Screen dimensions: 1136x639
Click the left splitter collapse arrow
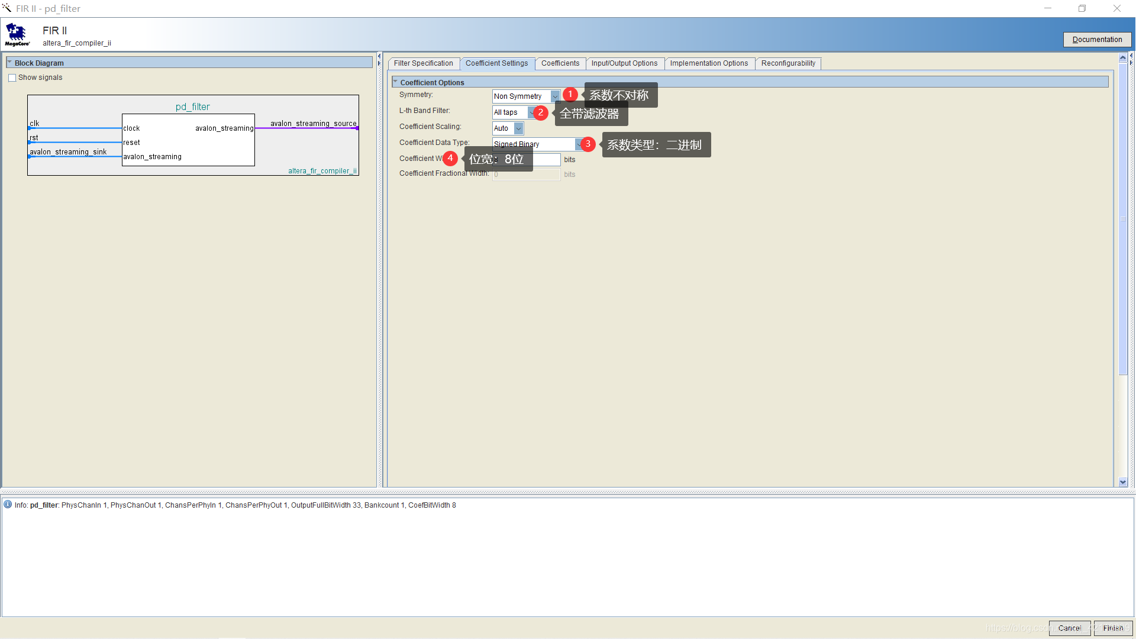[x=379, y=56]
